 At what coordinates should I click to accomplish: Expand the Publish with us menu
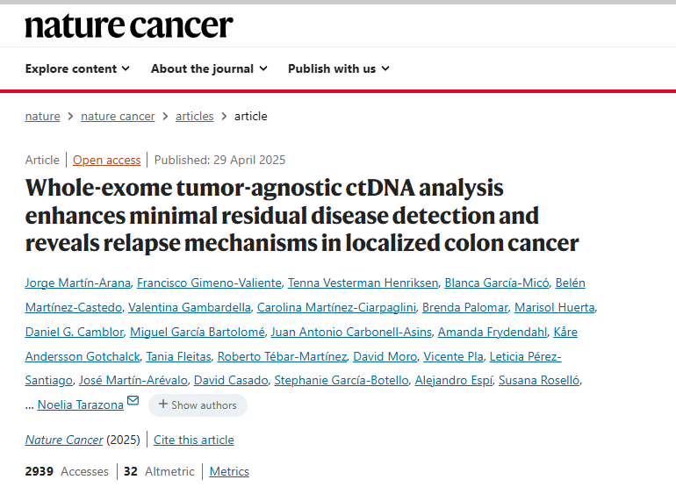tap(338, 68)
